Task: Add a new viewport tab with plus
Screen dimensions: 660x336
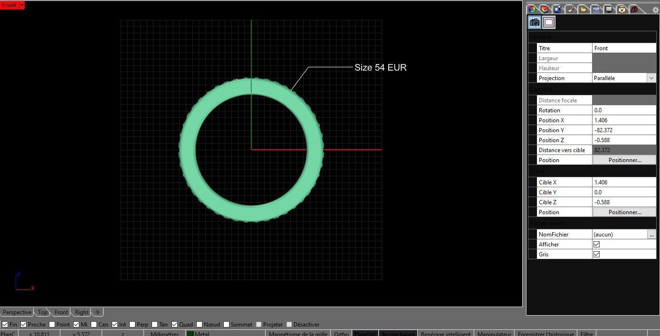Action: (x=97, y=312)
